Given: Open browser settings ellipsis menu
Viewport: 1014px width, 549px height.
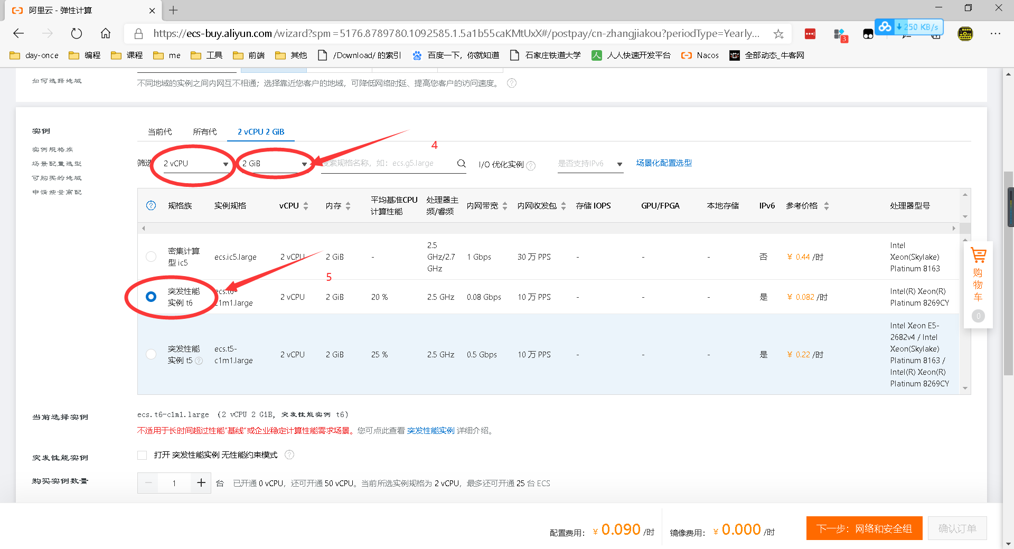Looking at the screenshot, I should click(x=996, y=34).
